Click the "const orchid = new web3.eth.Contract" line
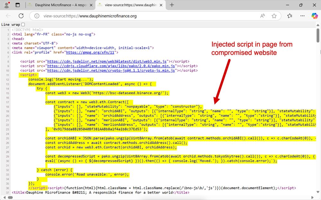 coord(111,147)
